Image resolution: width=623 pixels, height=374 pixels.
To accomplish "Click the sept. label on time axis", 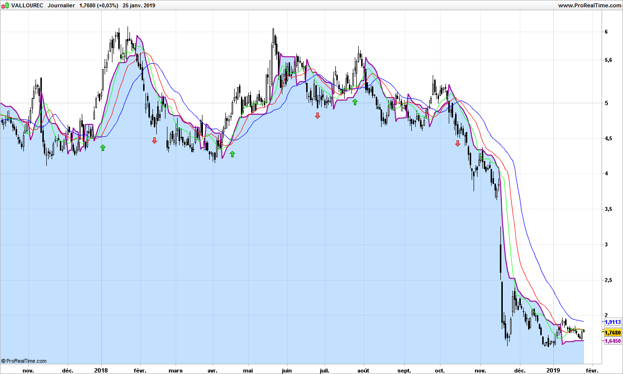I will (404, 370).
